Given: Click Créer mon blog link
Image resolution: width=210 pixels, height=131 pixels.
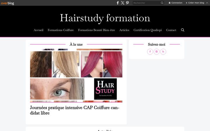Looking at the screenshot, I should click(195, 3).
